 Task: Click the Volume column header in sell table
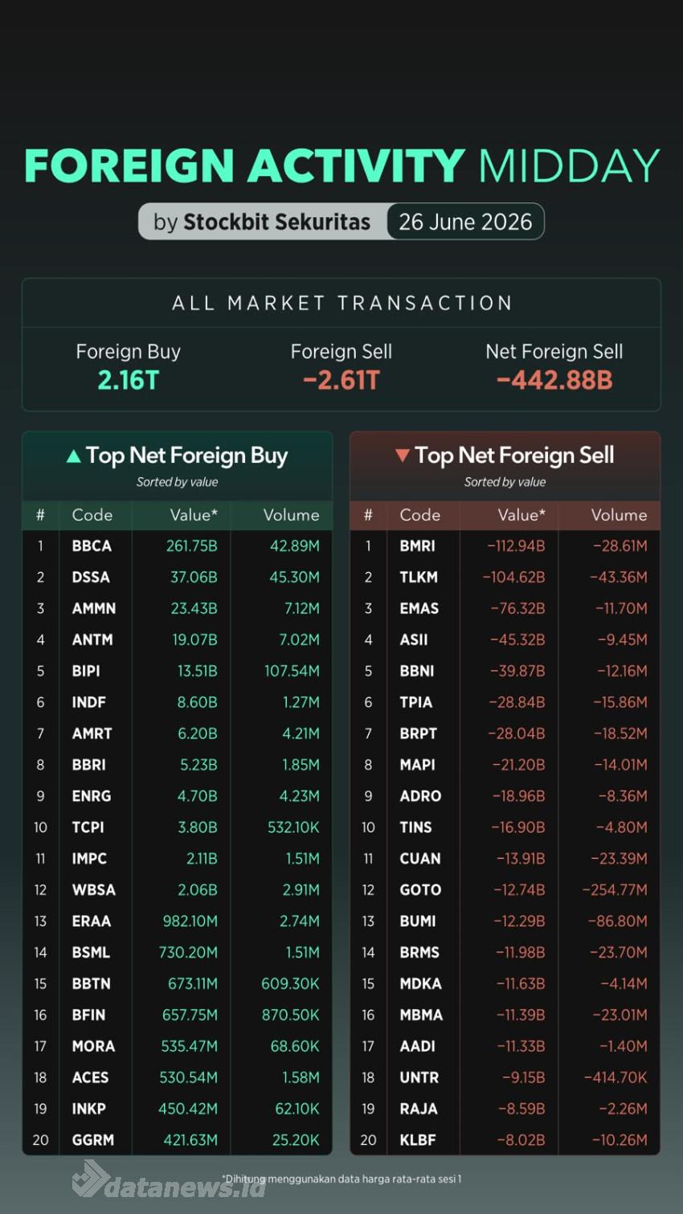(x=619, y=515)
